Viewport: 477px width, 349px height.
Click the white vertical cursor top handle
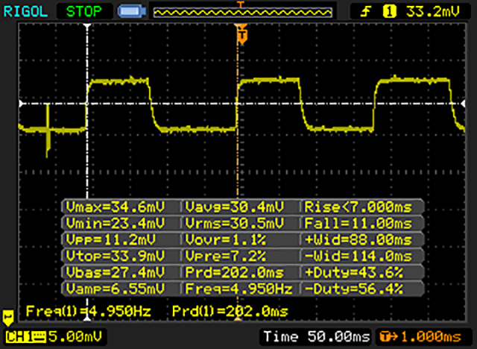point(87,26)
